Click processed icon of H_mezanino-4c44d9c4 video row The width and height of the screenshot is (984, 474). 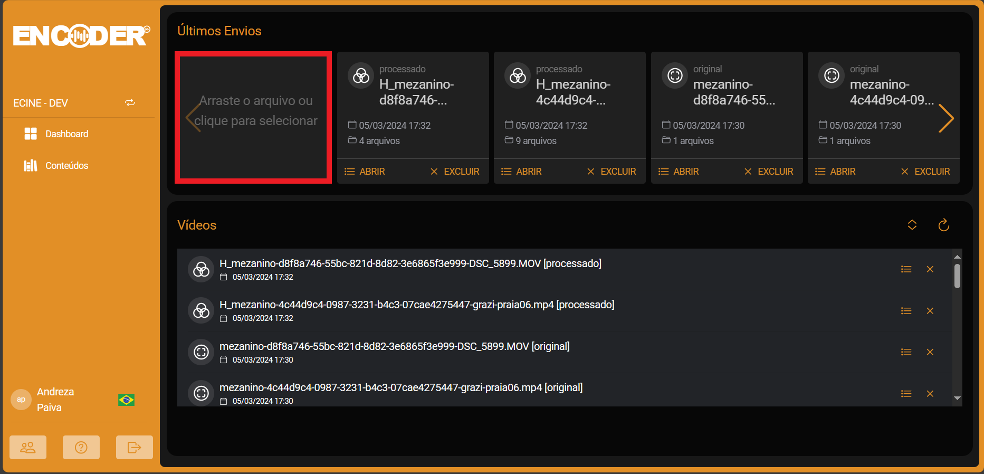tap(201, 311)
